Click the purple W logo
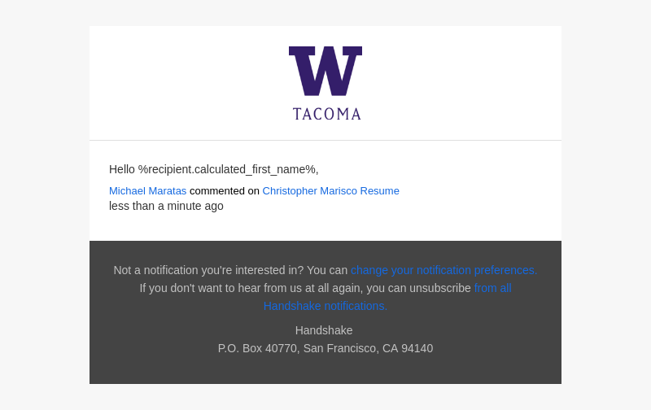This screenshot has width=651, height=410. pyautogui.click(x=325, y=71)
